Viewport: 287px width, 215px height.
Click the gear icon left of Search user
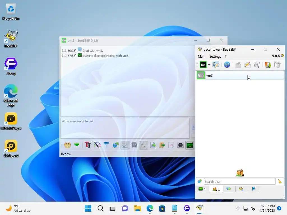pos(200,181)
